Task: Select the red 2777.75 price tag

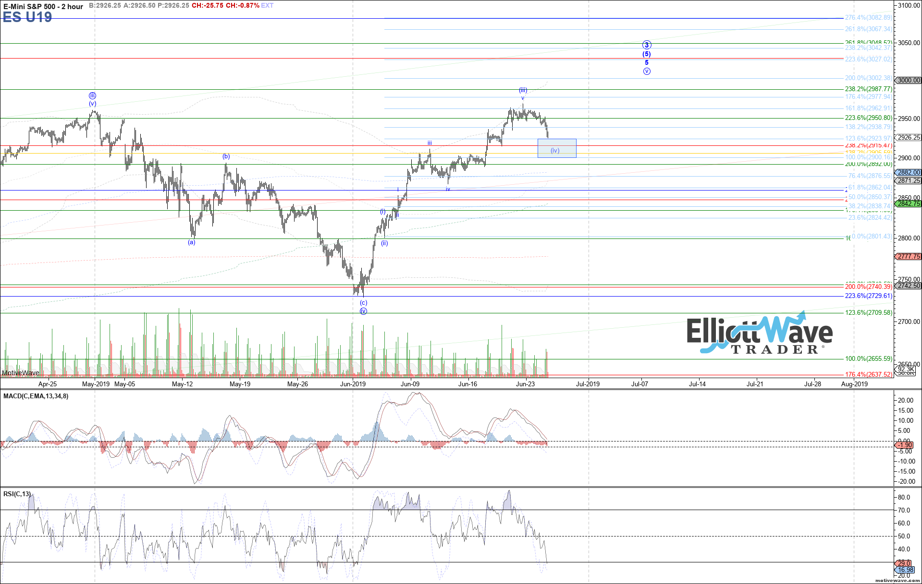Action: tap(909, 257)
